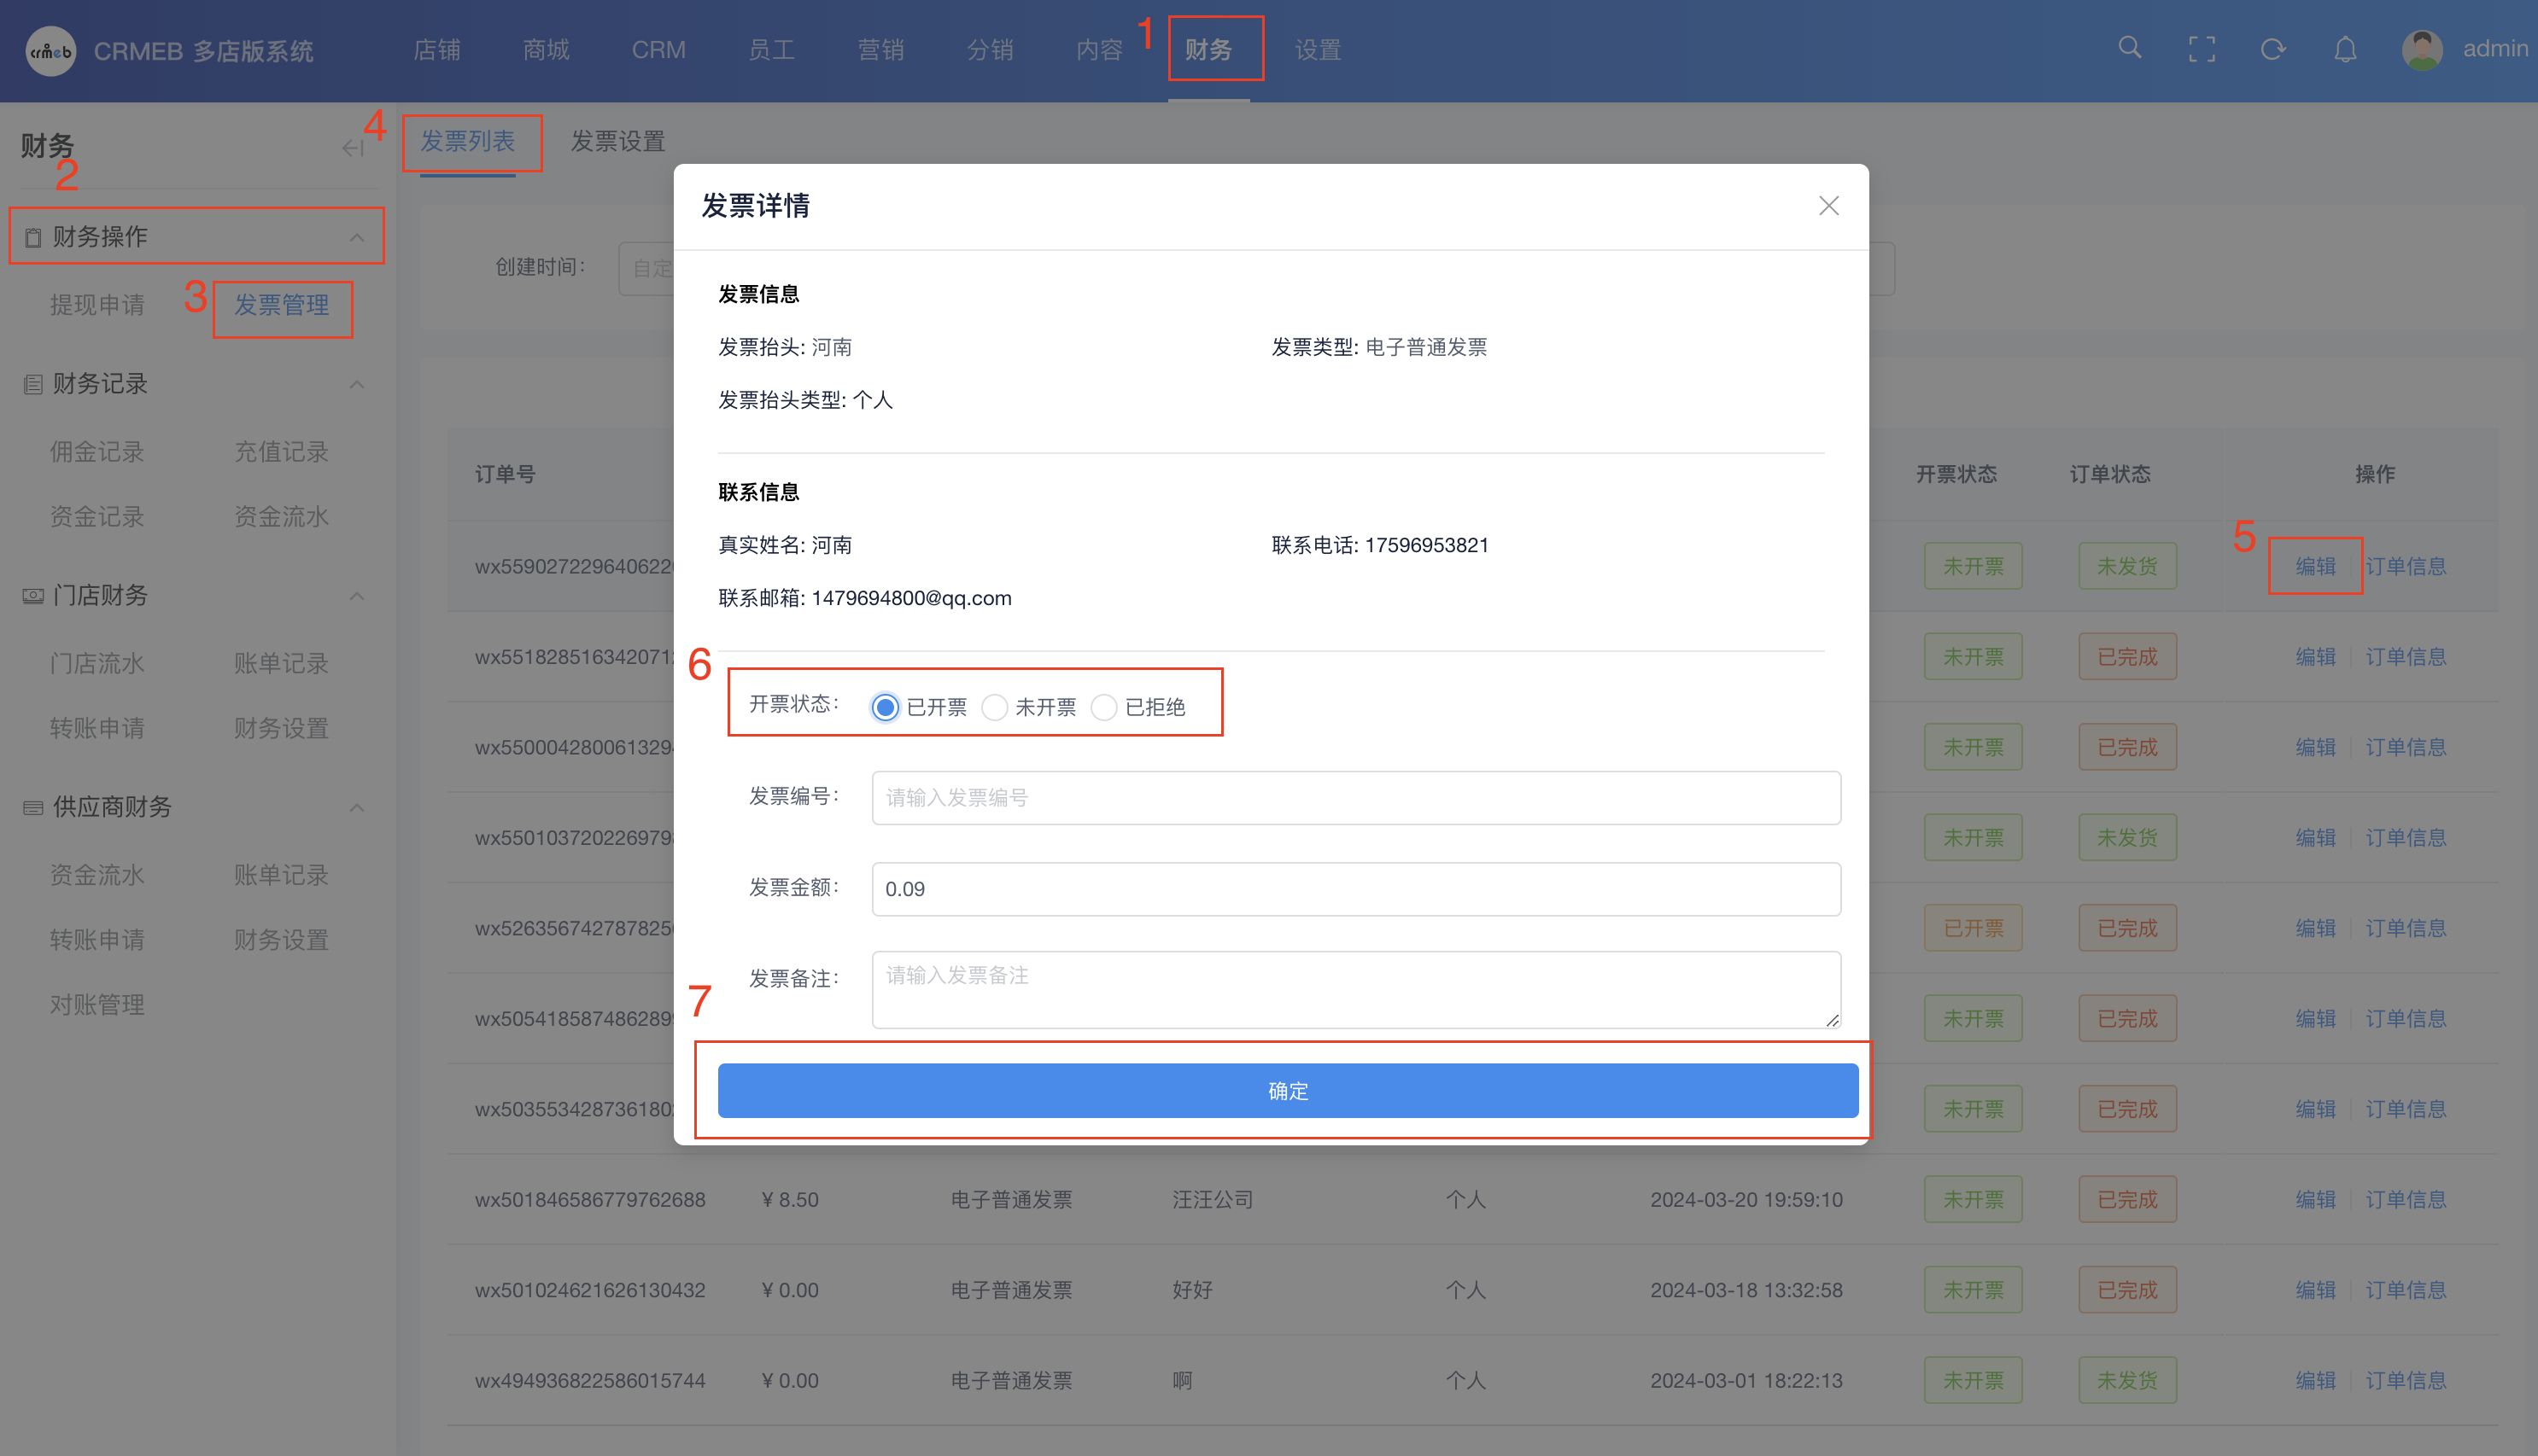Click the refresh page icon
2538x1456 pixels.
(x=2273, y=49)
